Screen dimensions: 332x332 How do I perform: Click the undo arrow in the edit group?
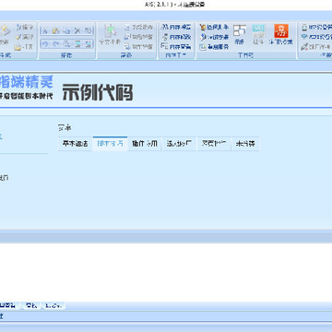click(45, 44)
